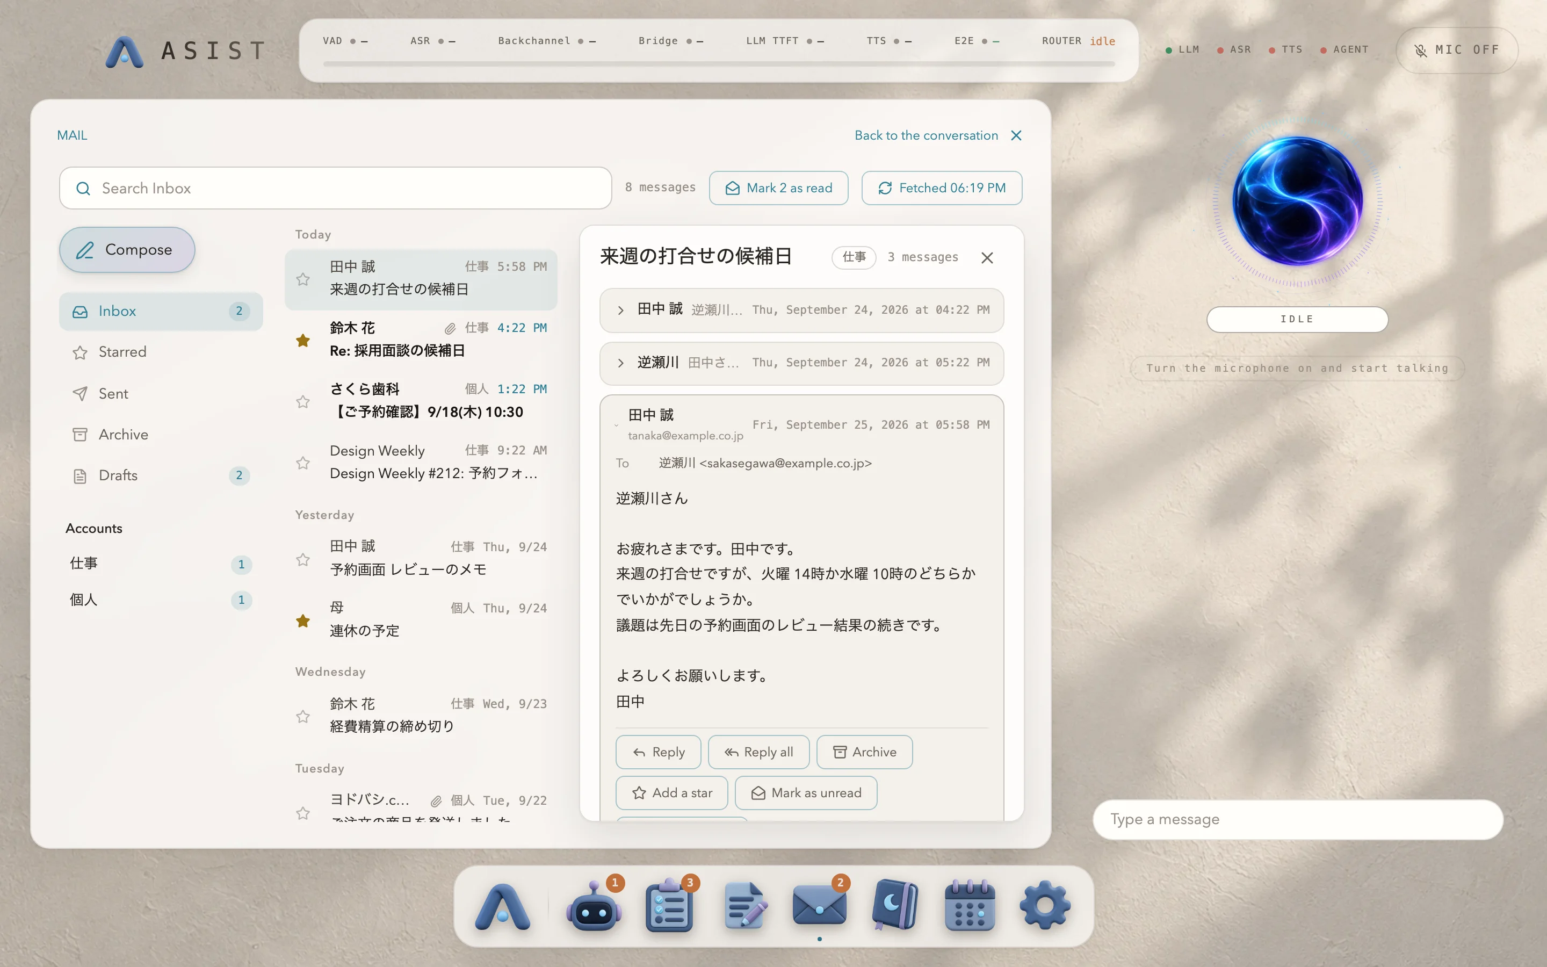Click the Reply all button
Image resolution: width=1547 pixels, height=967 pixels.
point(759,752)
